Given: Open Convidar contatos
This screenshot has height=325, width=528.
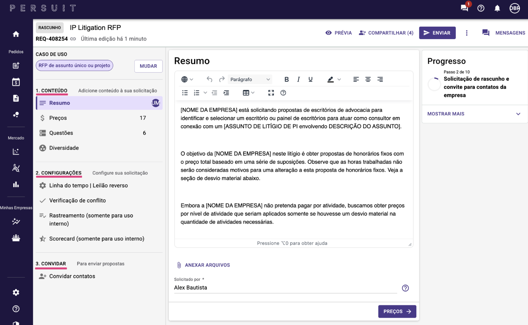Looking at the screenshot, I should pyautogui.click(x=99, y=276).
